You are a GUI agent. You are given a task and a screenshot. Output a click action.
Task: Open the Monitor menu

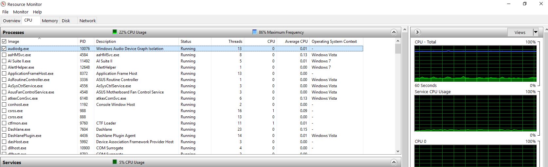pyautogui.click(x=21, y=12)
